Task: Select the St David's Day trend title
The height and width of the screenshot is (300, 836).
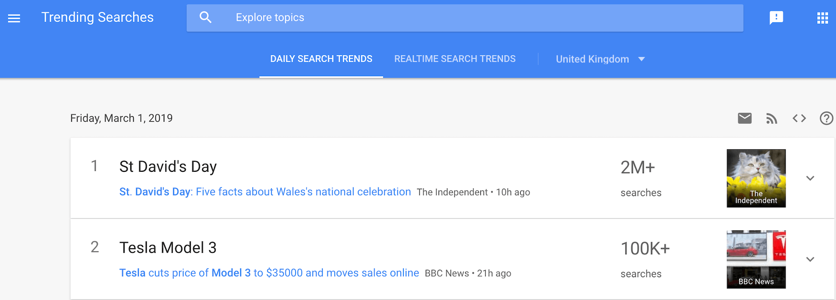Action: [168, 167]
